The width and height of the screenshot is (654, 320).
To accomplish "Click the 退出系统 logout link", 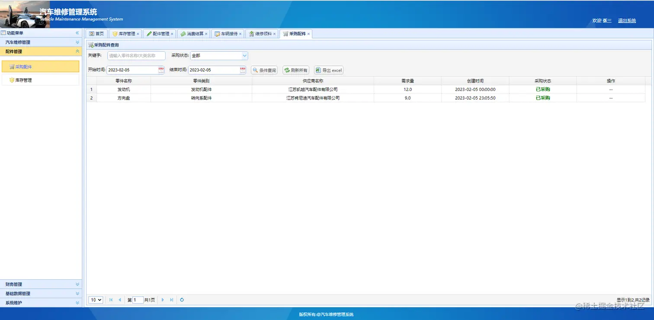I will point(626,20).
